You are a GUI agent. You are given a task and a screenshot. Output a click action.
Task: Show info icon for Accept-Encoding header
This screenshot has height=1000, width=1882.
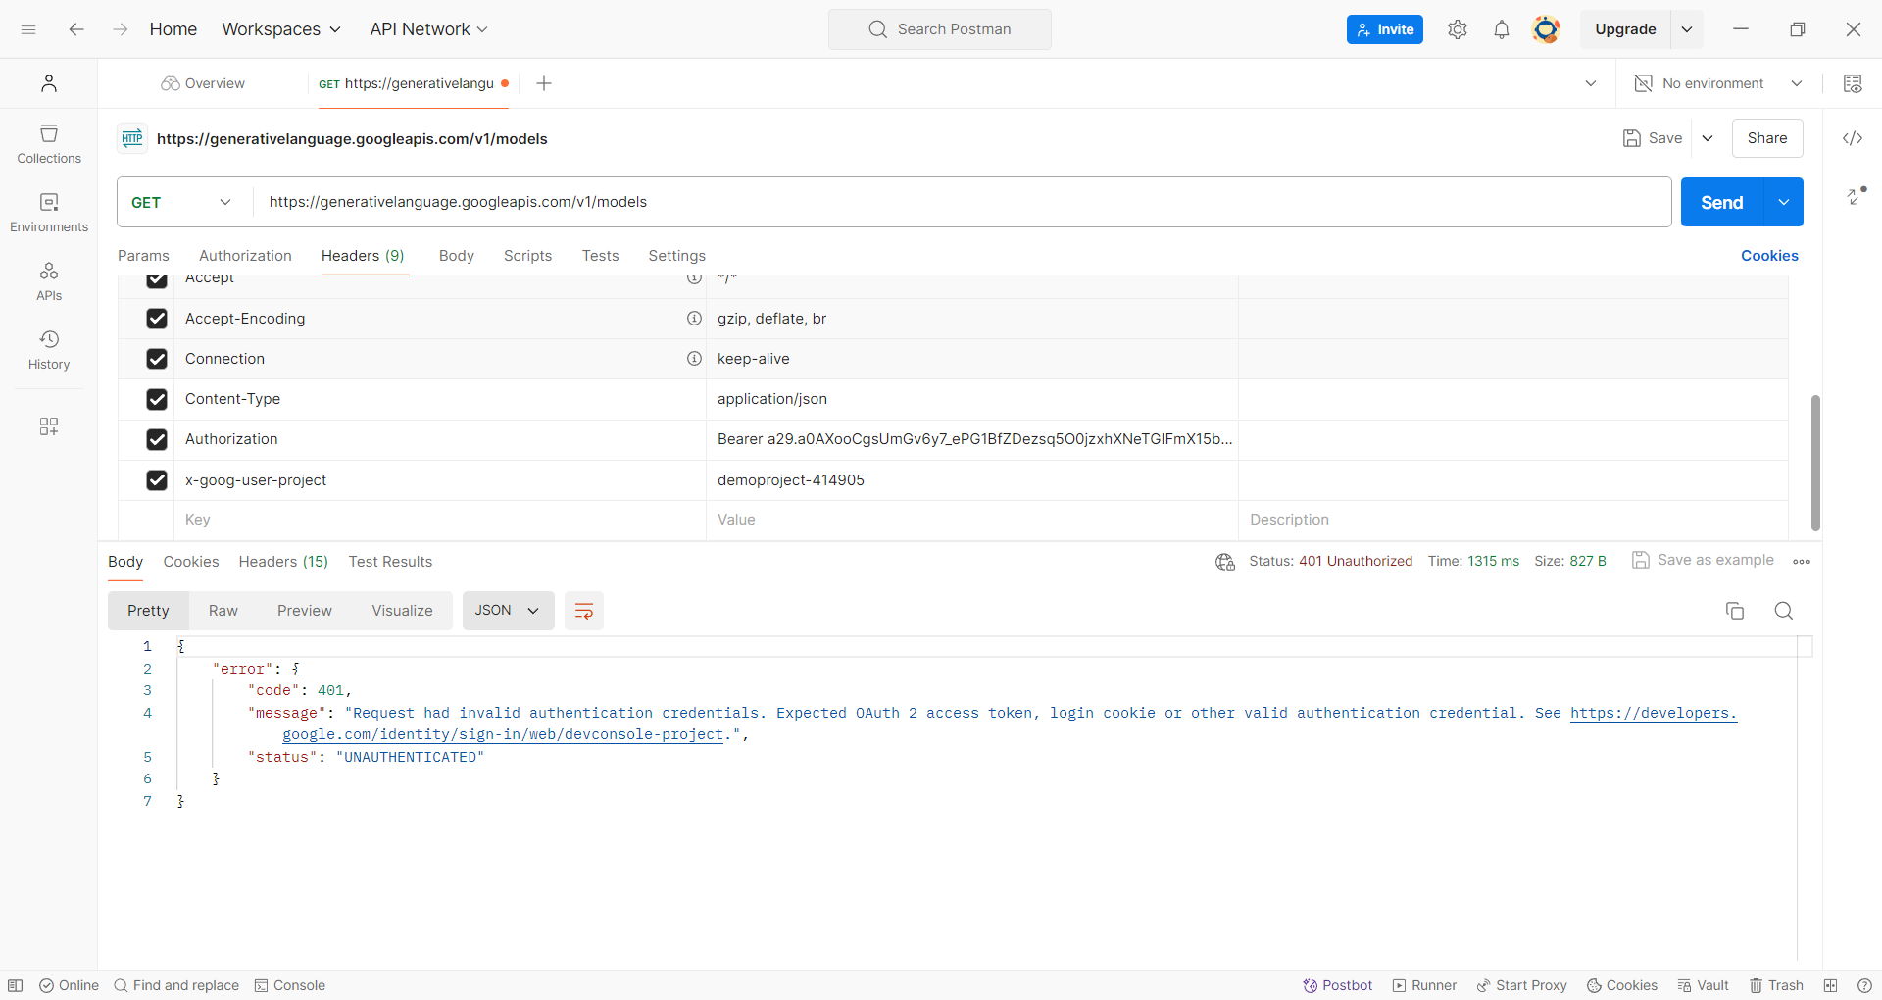(694, 319)
